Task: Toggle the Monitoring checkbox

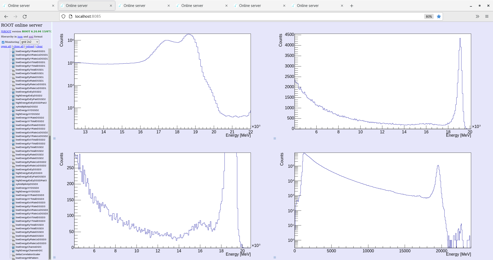Action: click(x=3, y=42)
